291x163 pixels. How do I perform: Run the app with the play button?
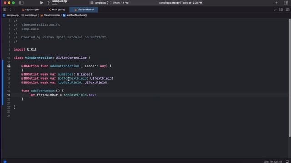(41, 3)
